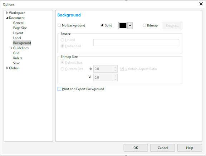
Task: Open the Rulers options page
Action: 18,58
